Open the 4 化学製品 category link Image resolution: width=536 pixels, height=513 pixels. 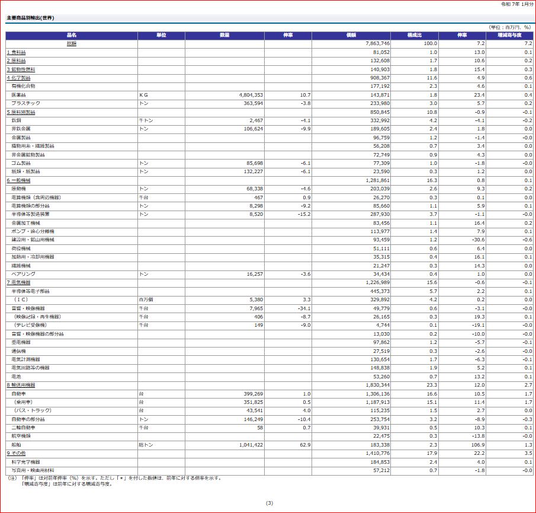[x=18, y=78]
